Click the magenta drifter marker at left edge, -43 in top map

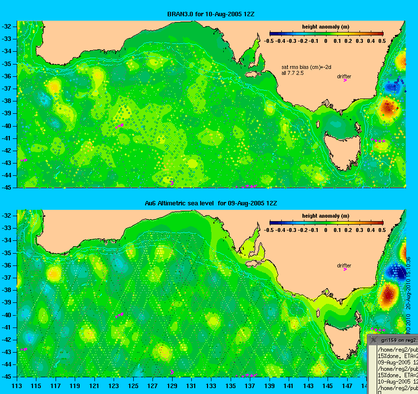click(24, 160)
